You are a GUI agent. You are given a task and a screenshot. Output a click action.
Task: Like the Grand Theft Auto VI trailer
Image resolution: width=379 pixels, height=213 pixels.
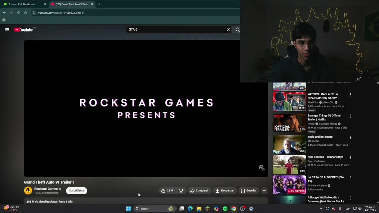pyautogui.click(x=167, y=191)
